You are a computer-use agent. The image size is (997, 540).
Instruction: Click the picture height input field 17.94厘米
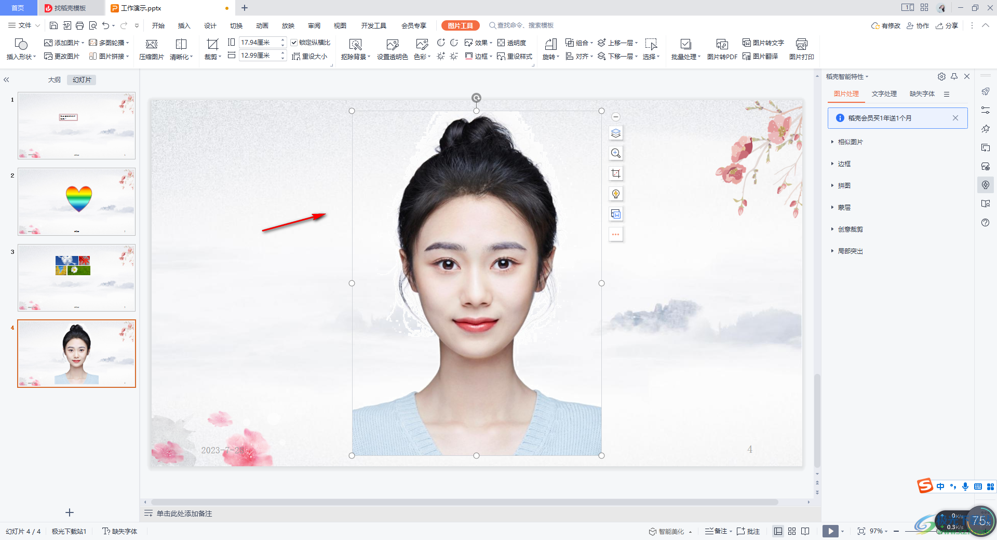point(259,43)
